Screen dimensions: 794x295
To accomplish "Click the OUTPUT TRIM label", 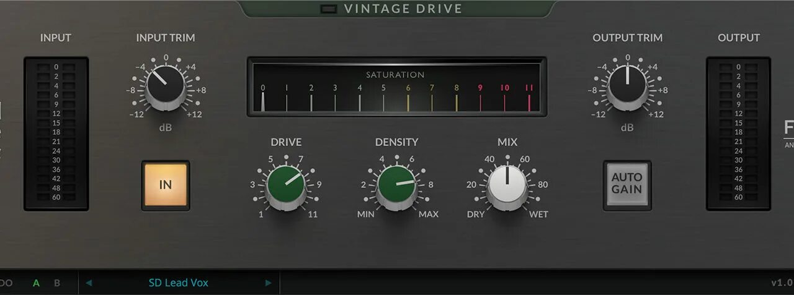I will click(x=627, y=38).
